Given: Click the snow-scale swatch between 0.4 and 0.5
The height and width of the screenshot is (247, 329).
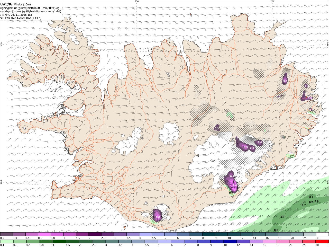Looking at the screenshot, I should (32, 234).
